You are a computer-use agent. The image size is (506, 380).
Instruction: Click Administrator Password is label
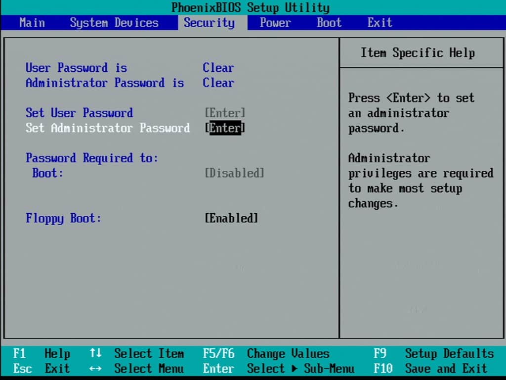click(x=105, y=83)
